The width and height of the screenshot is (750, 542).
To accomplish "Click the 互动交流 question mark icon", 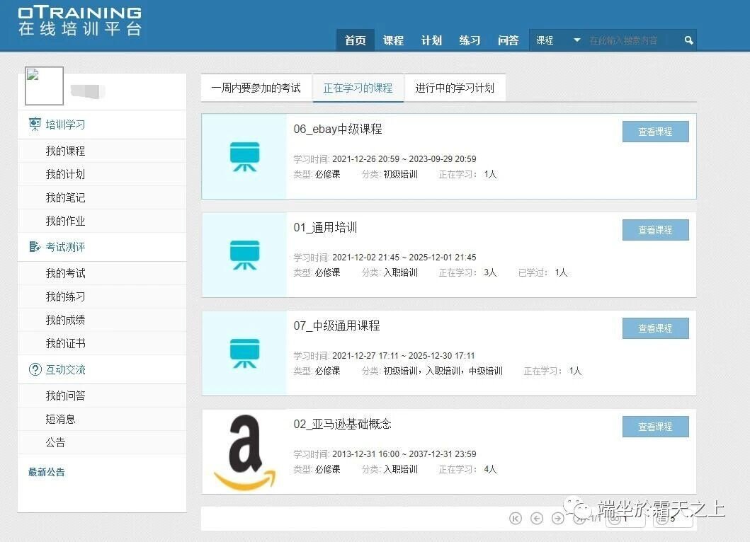I will pyautogui.click(x=35, y=369).
